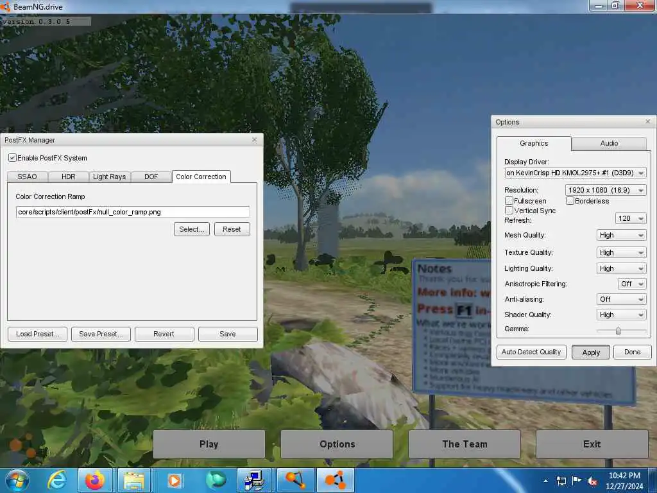This screenshot has width=657, height=493.
Task: Click the active BeamNG.drive taskbar icon
Action: (335, 480)
